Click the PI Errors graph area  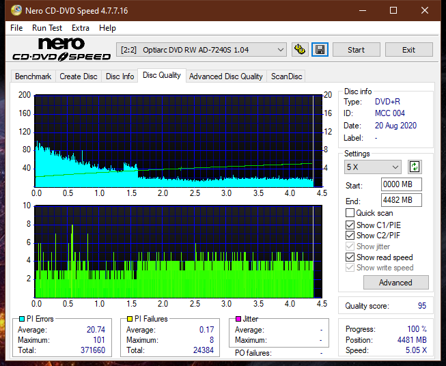(178, 141)
